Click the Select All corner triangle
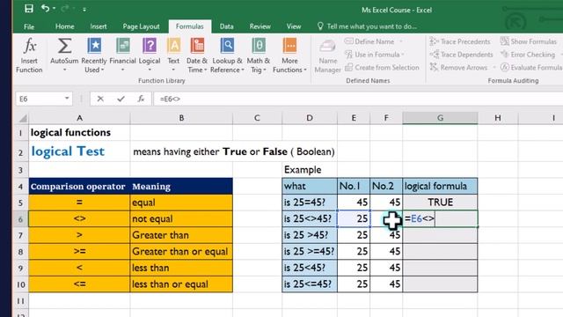The image size is (563, 317). (x=22, y=118)
